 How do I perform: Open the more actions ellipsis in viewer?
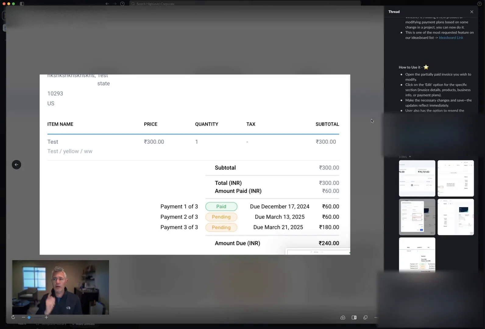click(376, 317)
